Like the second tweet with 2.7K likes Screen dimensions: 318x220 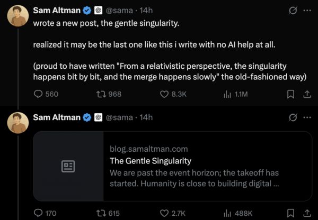point(164,213)
